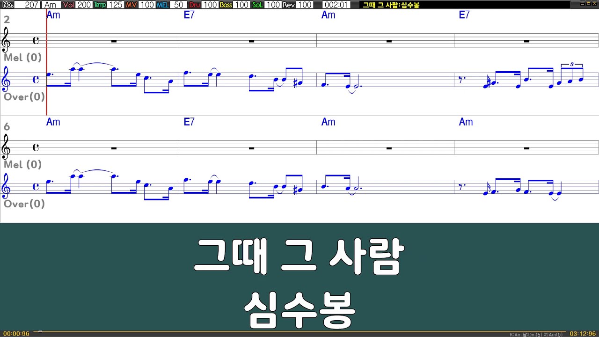Viewport: 599px width, 337px height.
Task: Click the measure number 6
Action: coord(7,127)
